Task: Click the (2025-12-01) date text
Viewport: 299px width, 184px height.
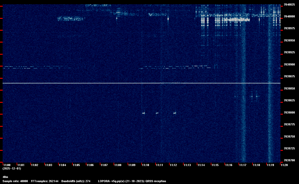Action: (x=12, y=168)
